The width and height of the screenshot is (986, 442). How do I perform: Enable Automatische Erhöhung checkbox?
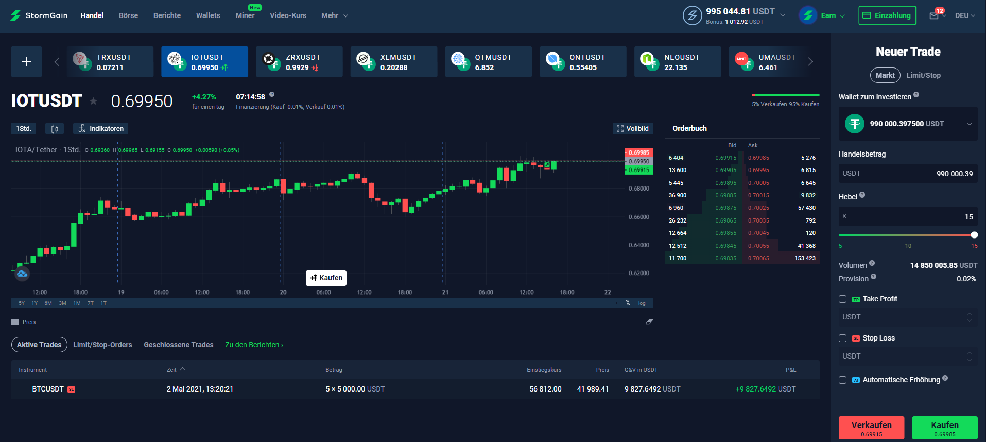pyautogui.click(x=842, y=380)
